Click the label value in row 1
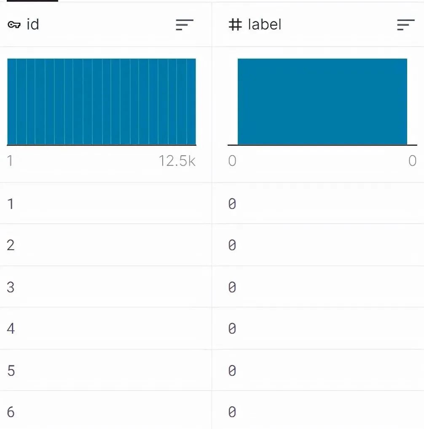This screenshot has width=424, height=429. pos(232,204)
